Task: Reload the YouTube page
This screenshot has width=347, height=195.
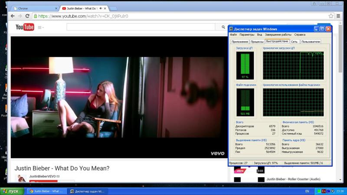Action: click(27, 16)
